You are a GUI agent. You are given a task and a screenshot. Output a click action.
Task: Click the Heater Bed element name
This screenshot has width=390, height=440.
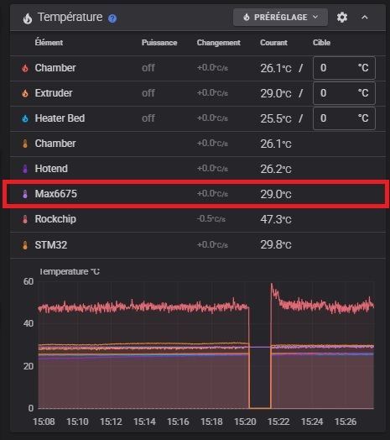[60, 118]
